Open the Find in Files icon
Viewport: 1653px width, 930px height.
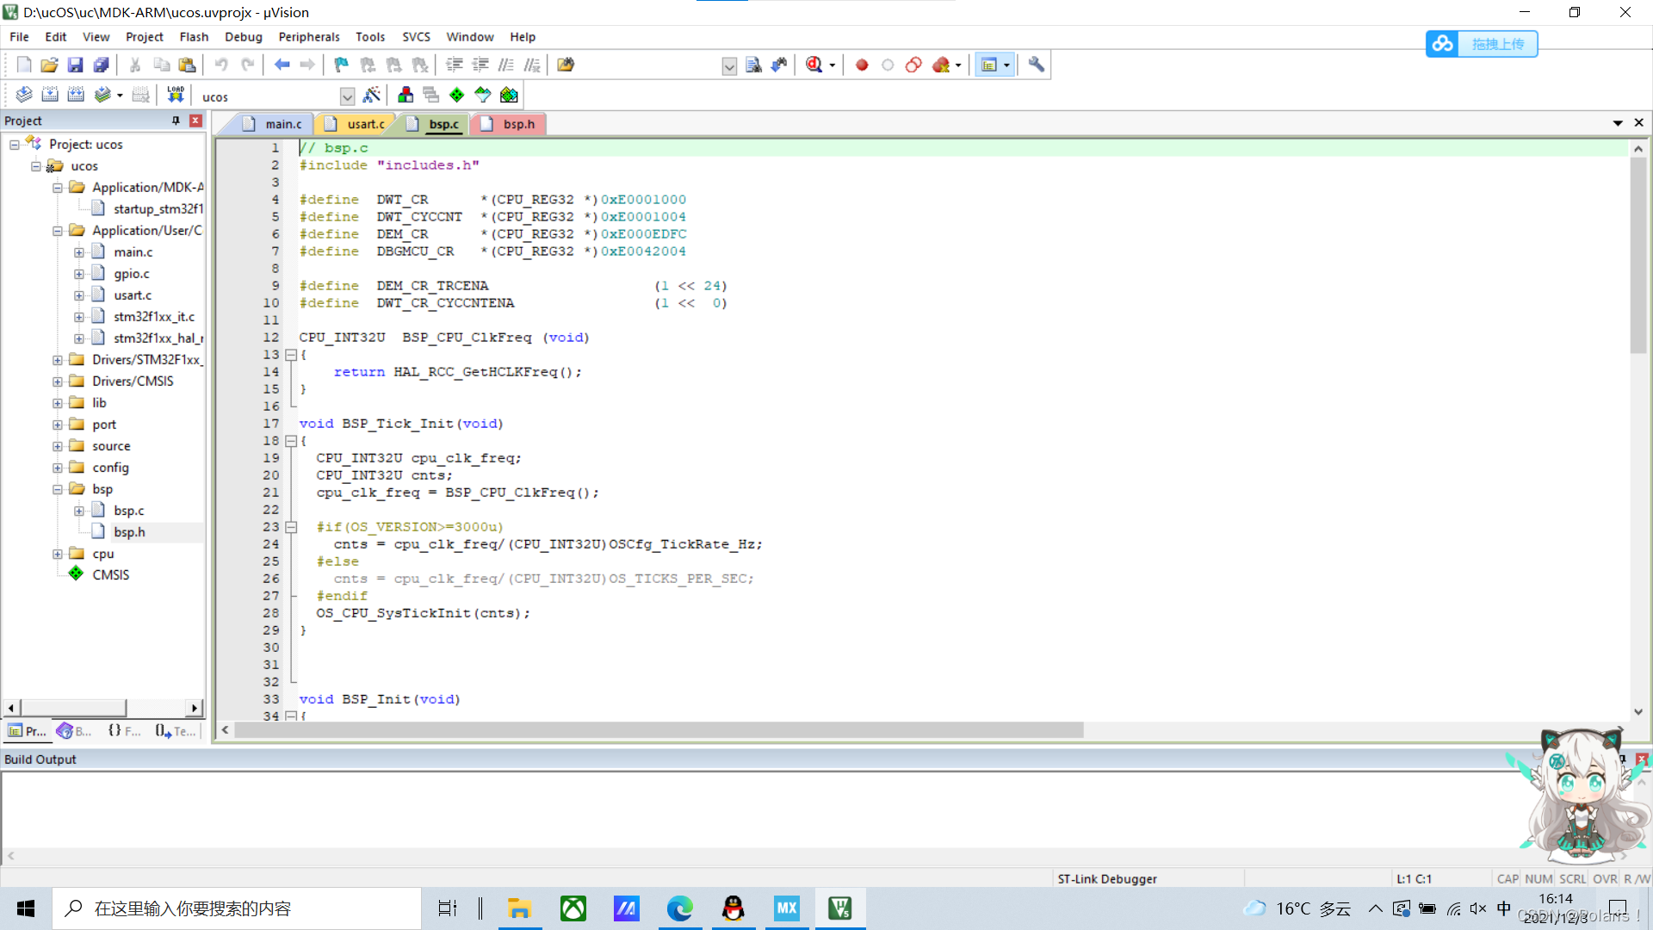[566, 65]
